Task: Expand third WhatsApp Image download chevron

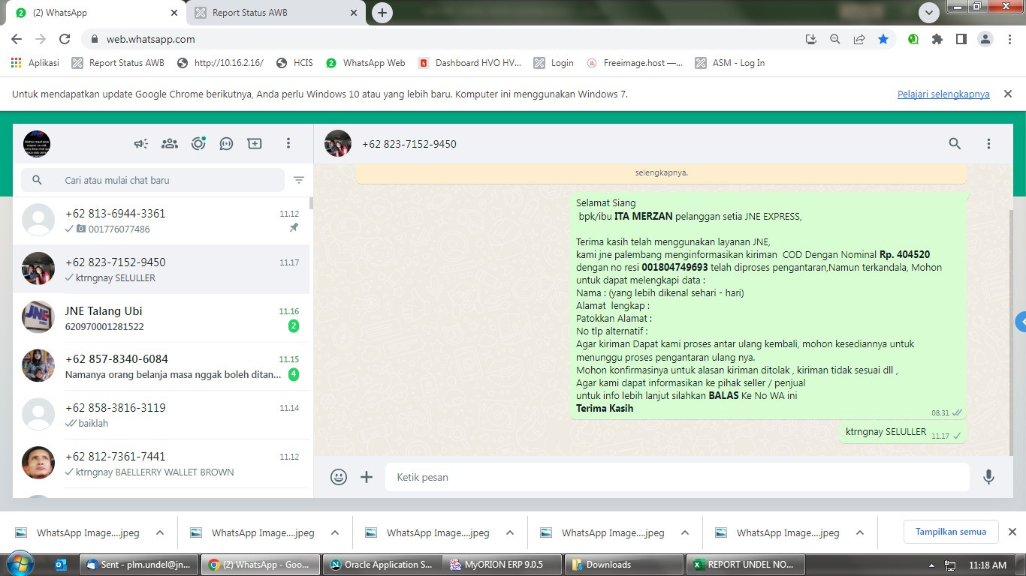Action: [510, 532]
